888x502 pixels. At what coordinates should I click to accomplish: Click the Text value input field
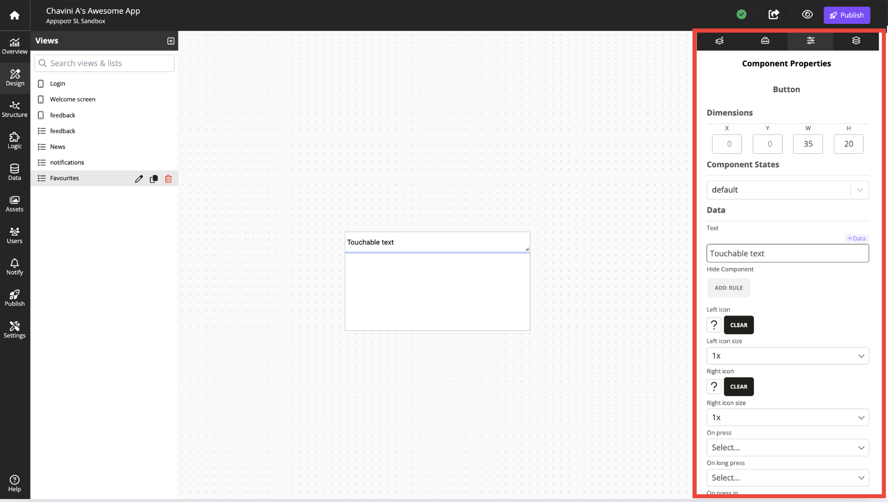pyautogui.click(x=788, y=253)
